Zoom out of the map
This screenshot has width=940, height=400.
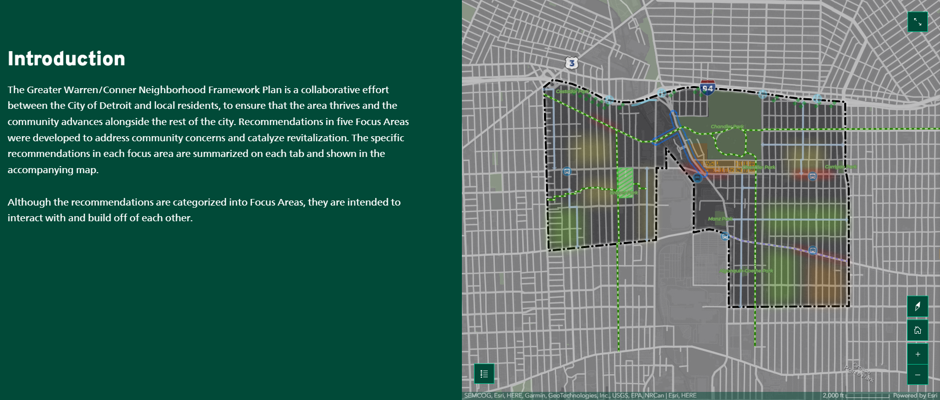click(x=917, y=375)
